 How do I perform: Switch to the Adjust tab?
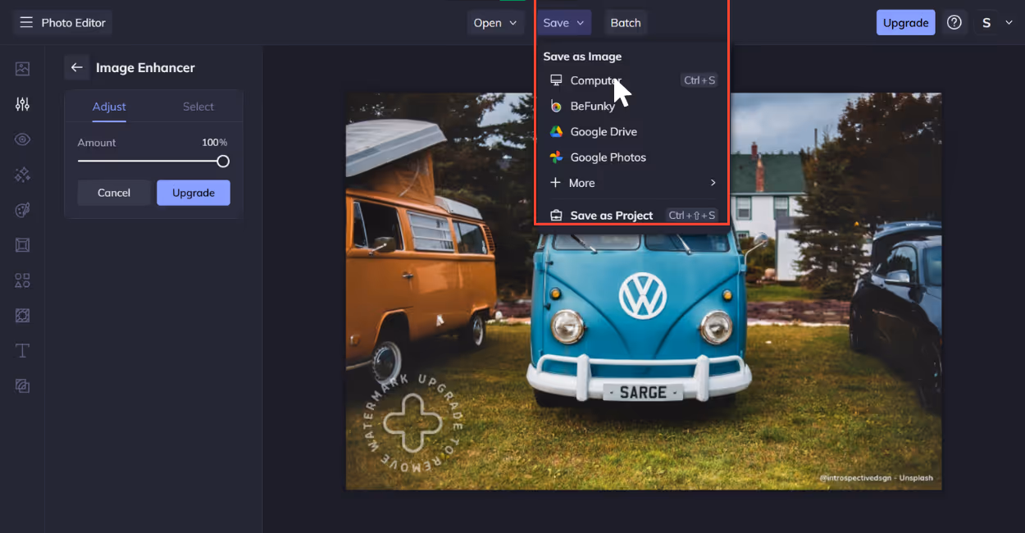(x=109, y=107)
